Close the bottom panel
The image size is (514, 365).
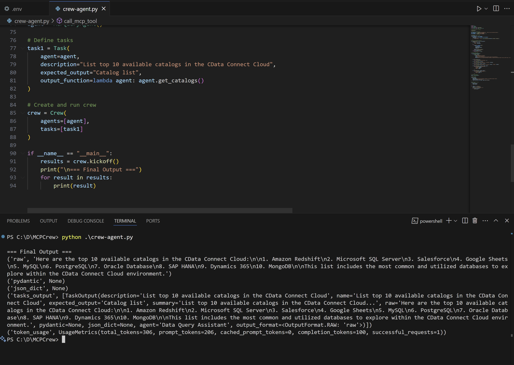507,221
